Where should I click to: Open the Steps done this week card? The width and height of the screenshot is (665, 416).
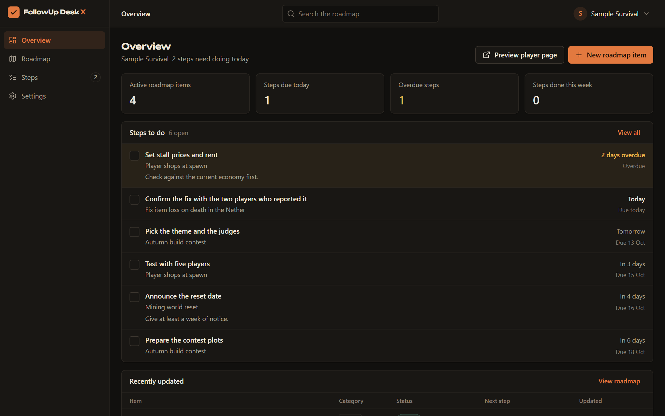click(x=589, y=93)
